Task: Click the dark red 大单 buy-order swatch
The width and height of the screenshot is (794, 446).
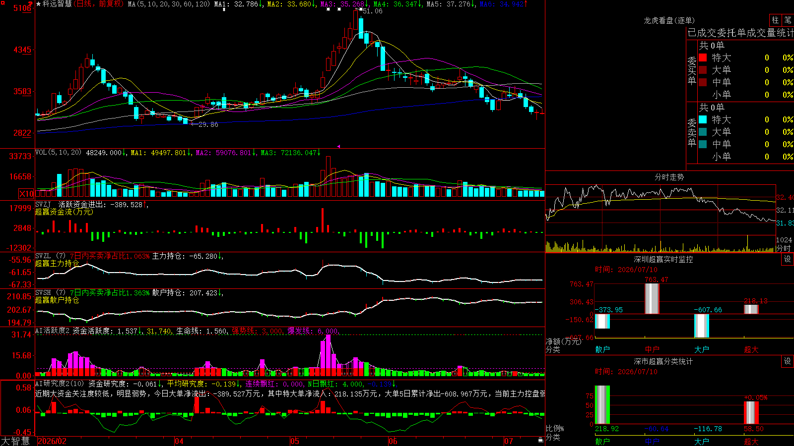Action: 703,70
